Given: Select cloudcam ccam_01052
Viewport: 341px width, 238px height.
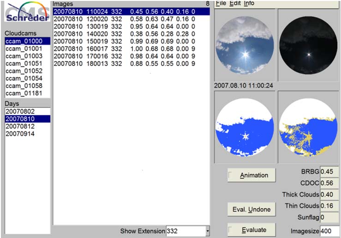Looking at the screenshot, I should pyautogui.click(x=24, y=71).
